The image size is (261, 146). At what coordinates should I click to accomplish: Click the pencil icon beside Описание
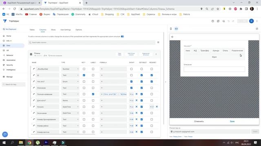[34, 88]
